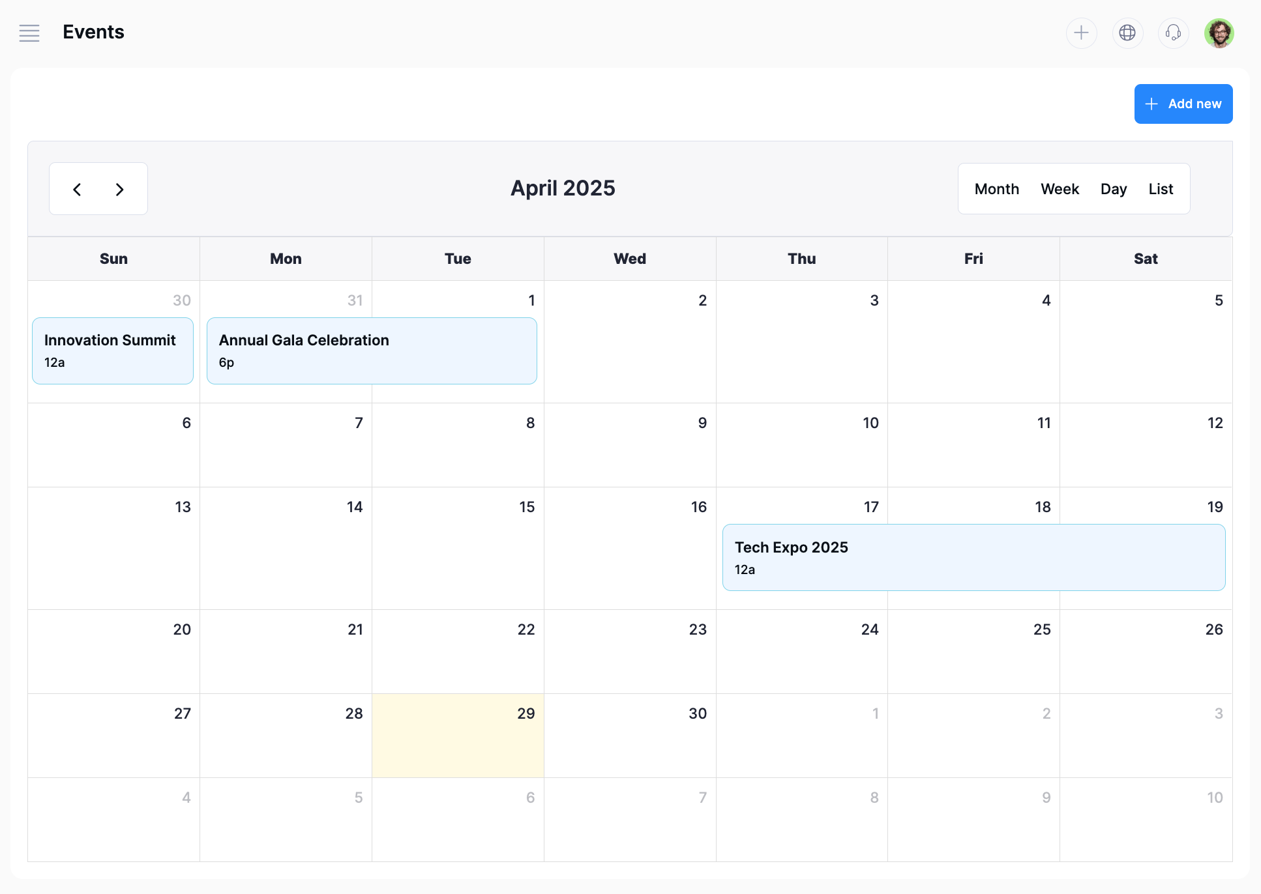The height and width of the screenshot is (894, 1261).
Task: Go to next month arrow
Action: coord(119,189)
